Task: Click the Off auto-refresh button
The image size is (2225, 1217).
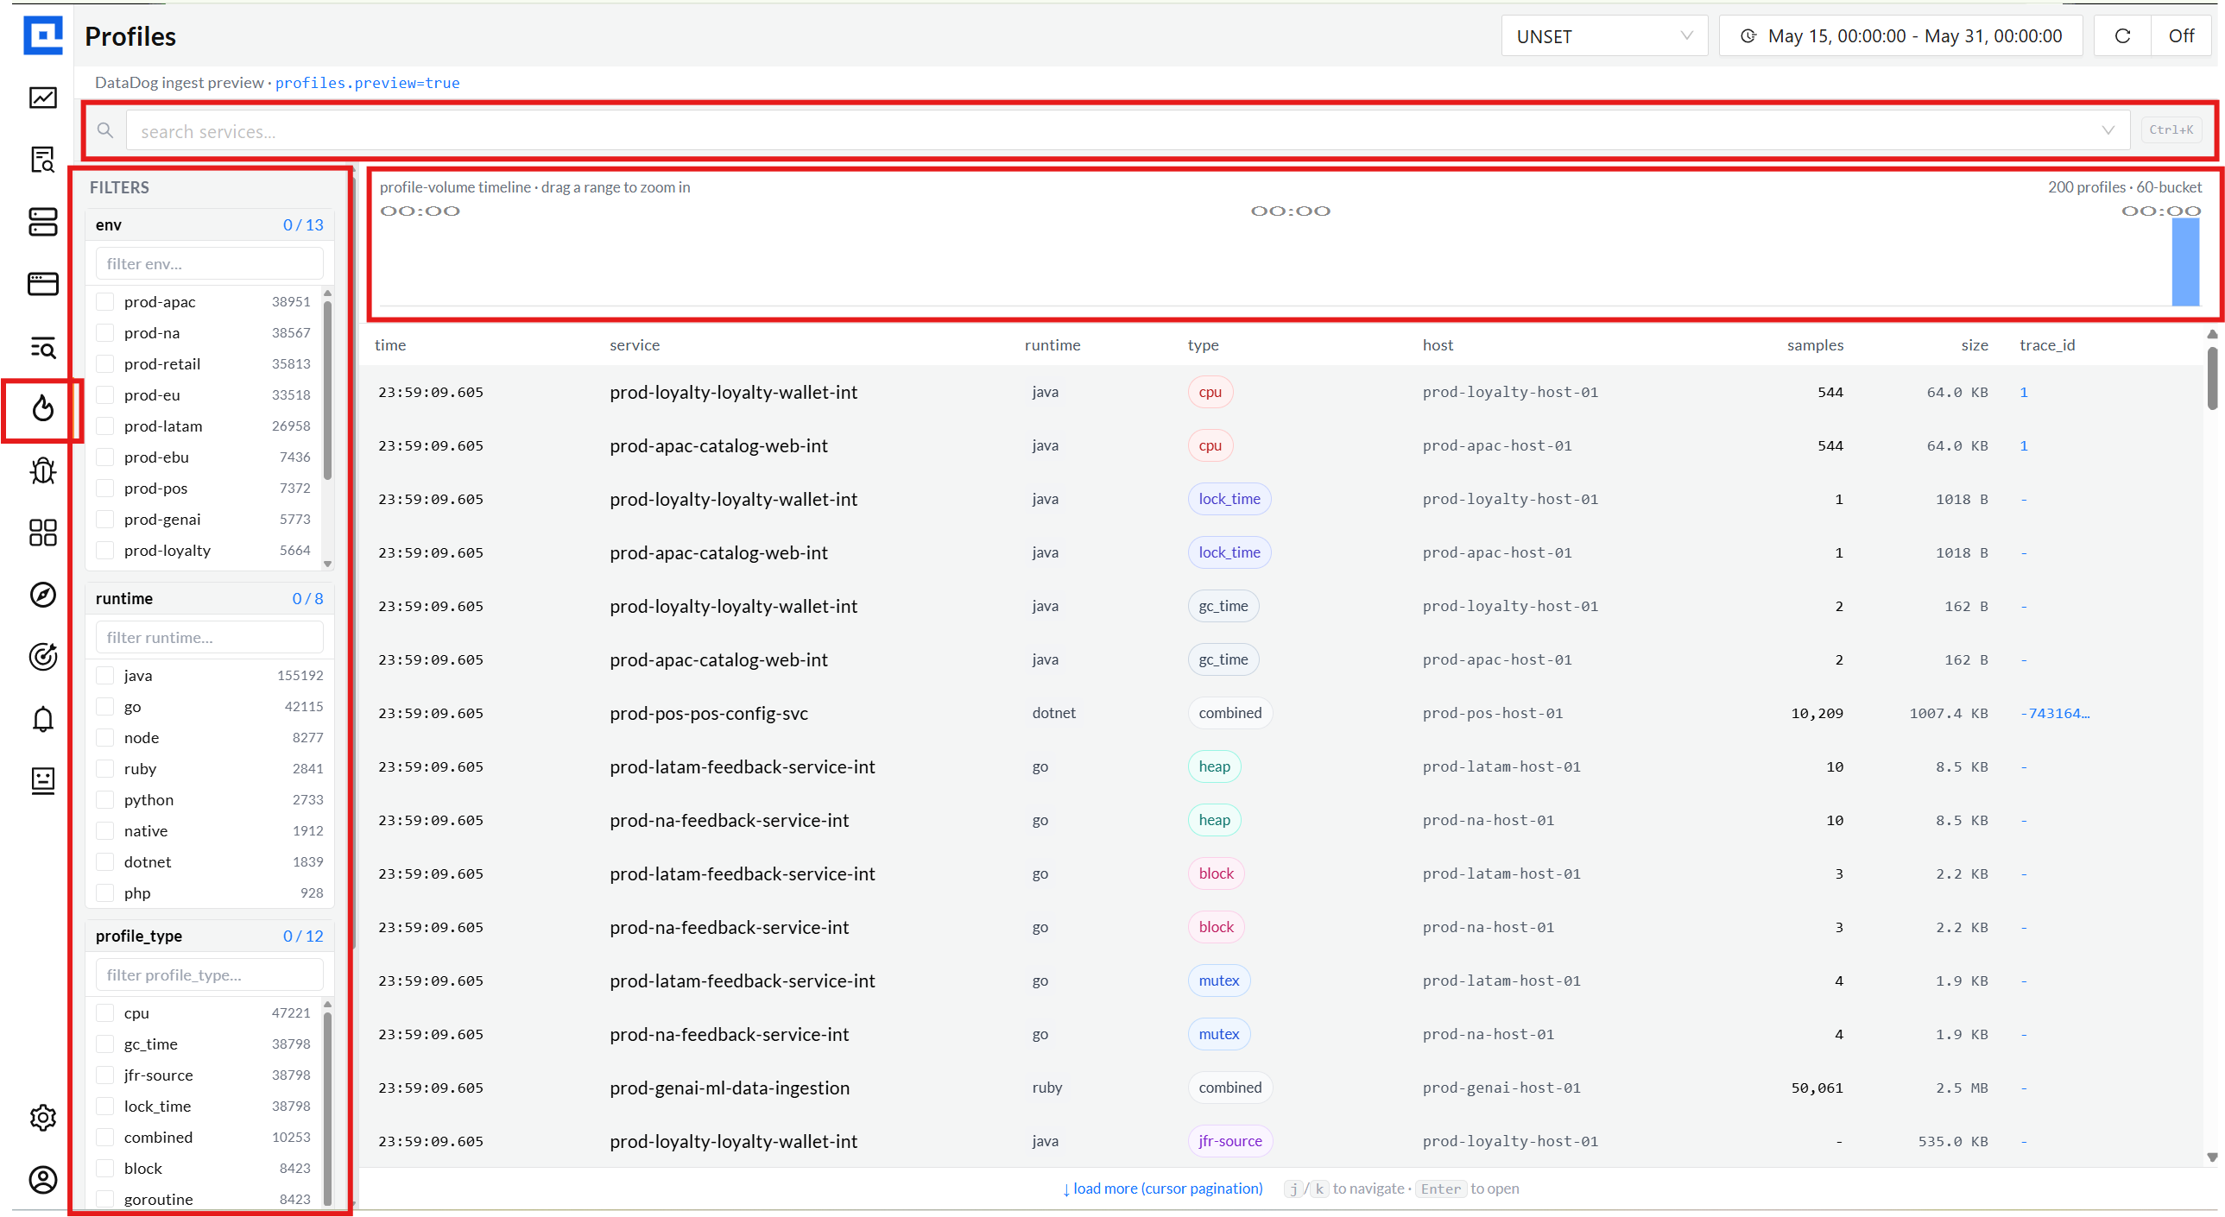Action: (2181, 36)
